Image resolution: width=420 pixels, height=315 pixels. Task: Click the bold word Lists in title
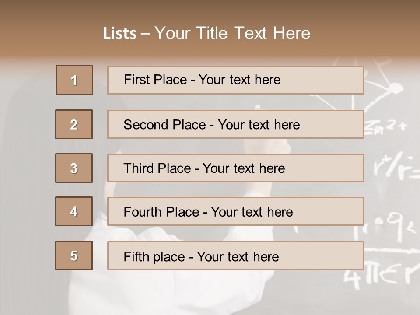tap(120, 34)
